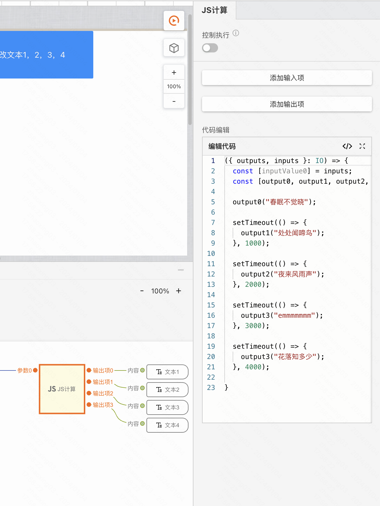The image size is (380, 506).
Task: Zoom out the logic panel with minus
Action: coord(142,291)
